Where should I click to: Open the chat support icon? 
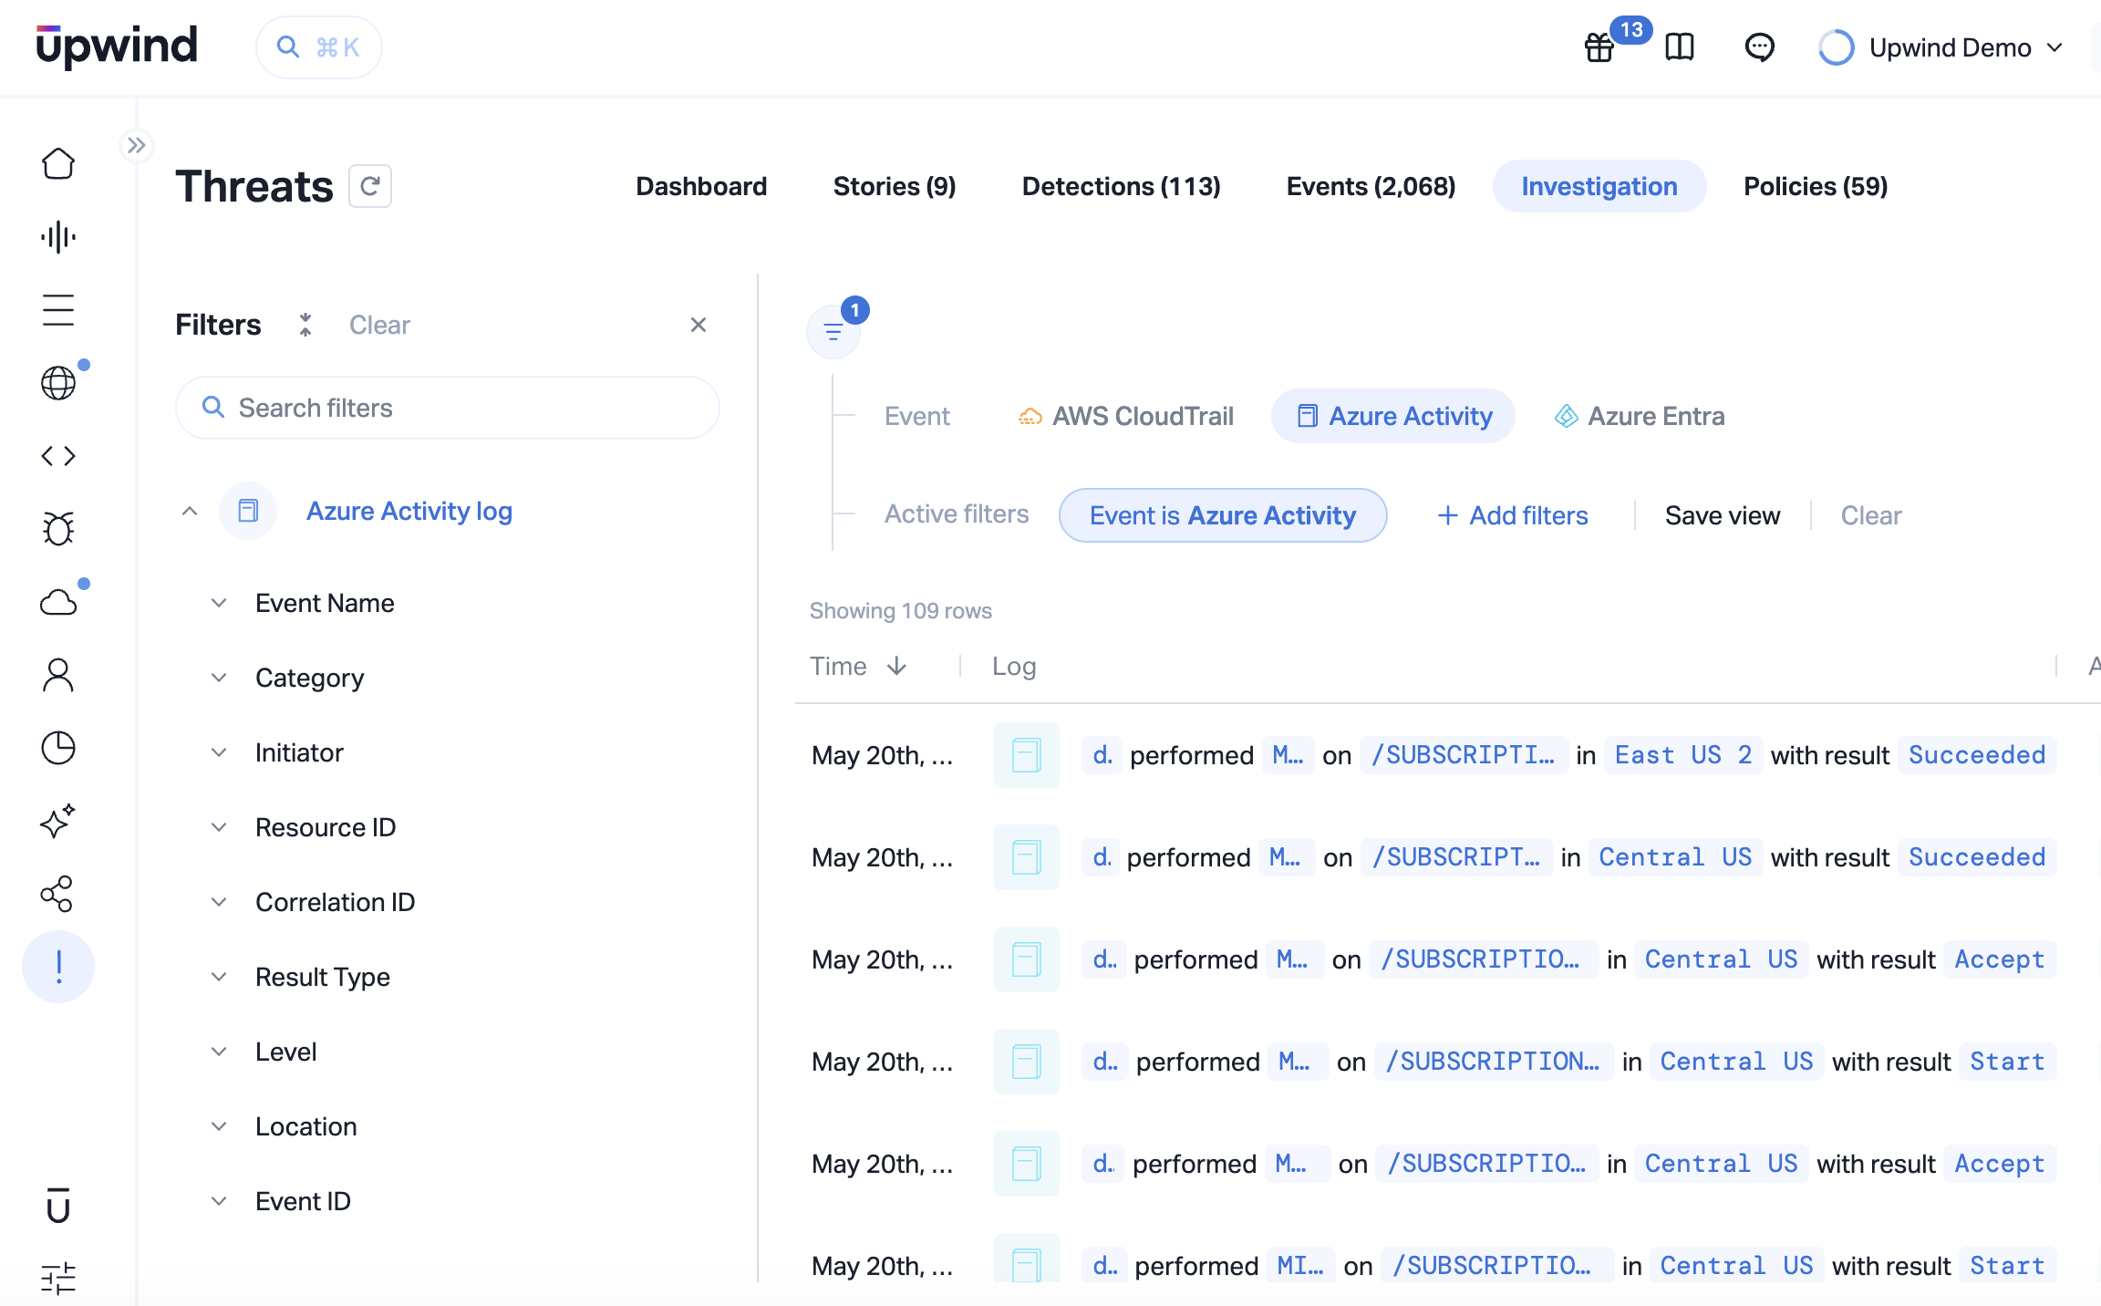point(1760,47)
